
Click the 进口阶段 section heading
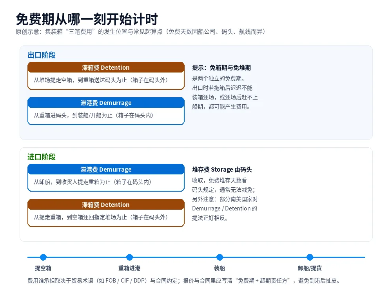(42, 157)
